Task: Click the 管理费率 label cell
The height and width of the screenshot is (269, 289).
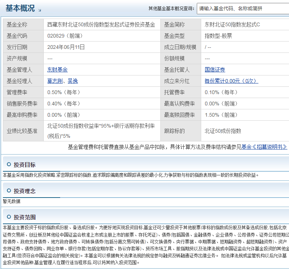Action: tap(23, 92)
